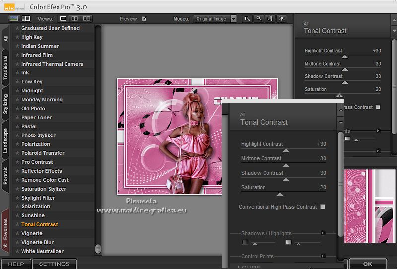Select the Vignette Blur filter
The width and height of the screenshot is (397, 269).
tap(37, 242)
